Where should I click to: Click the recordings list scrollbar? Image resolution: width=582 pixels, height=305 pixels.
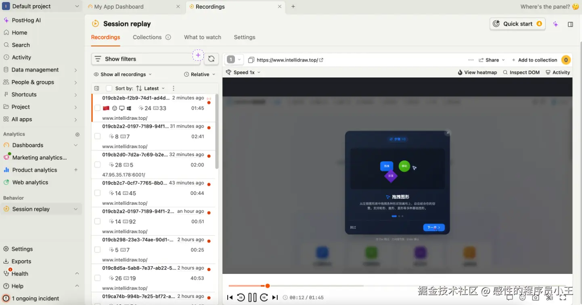click(x=217, y=131)
